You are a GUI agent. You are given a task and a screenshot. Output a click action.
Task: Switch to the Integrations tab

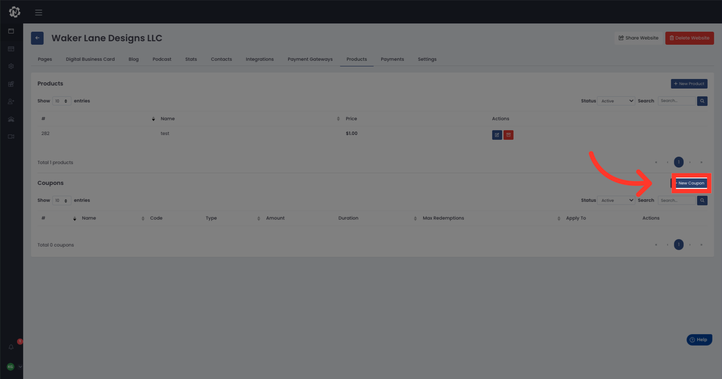click(x=260, y=59)
